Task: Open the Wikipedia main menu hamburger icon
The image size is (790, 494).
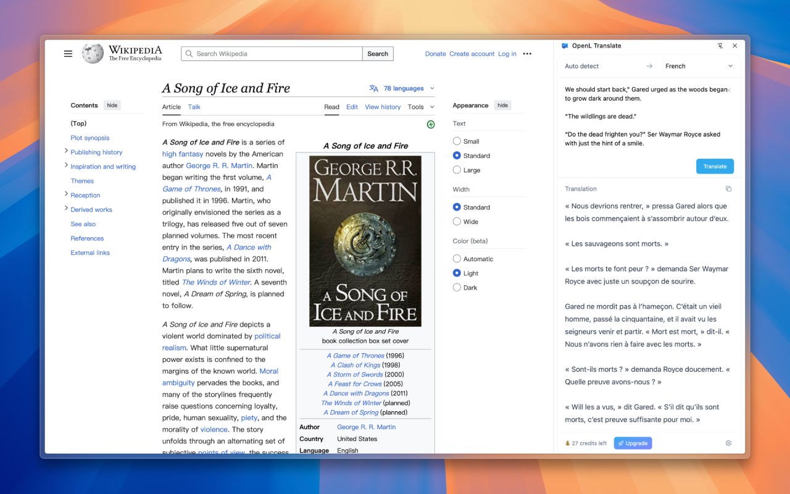Action: point(68,54)
